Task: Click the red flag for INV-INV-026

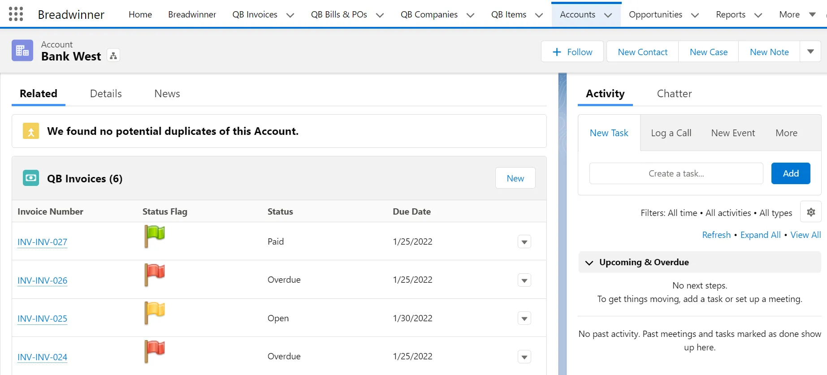Action: (155, 275)
